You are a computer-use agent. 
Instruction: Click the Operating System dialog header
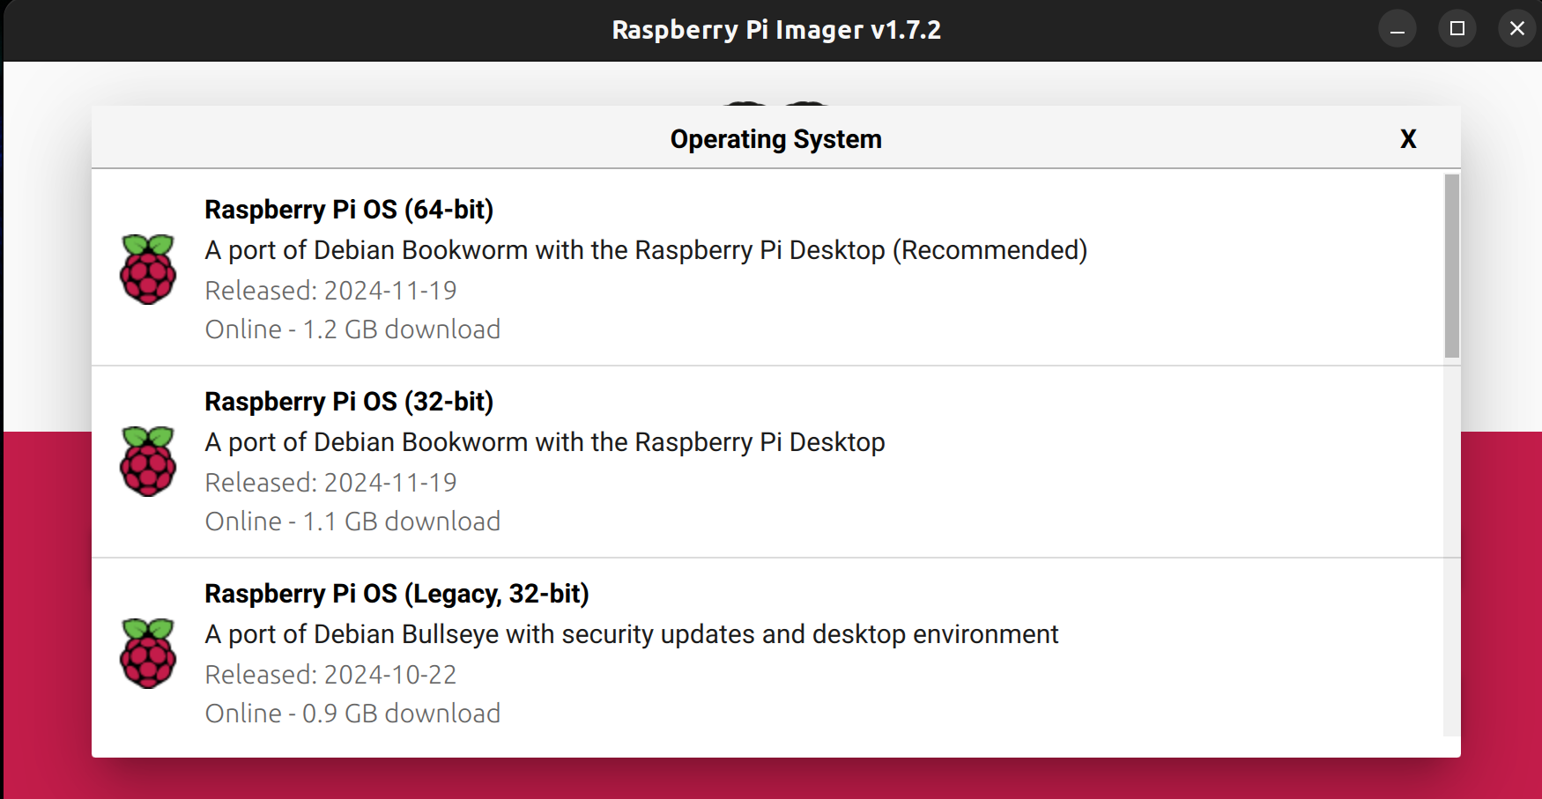click(x=775, y=139)
